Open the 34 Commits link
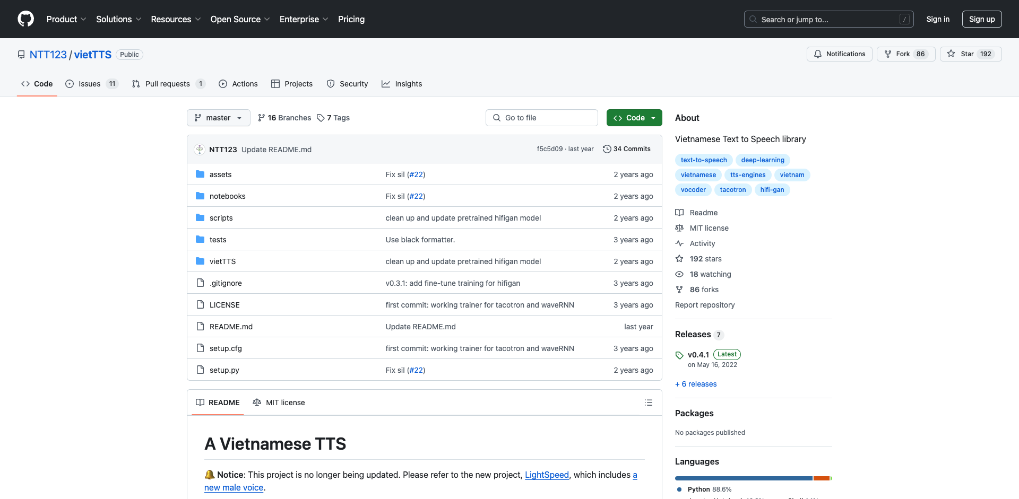The height and width of the screenshot is (499, 1019). tap(627, 149)
